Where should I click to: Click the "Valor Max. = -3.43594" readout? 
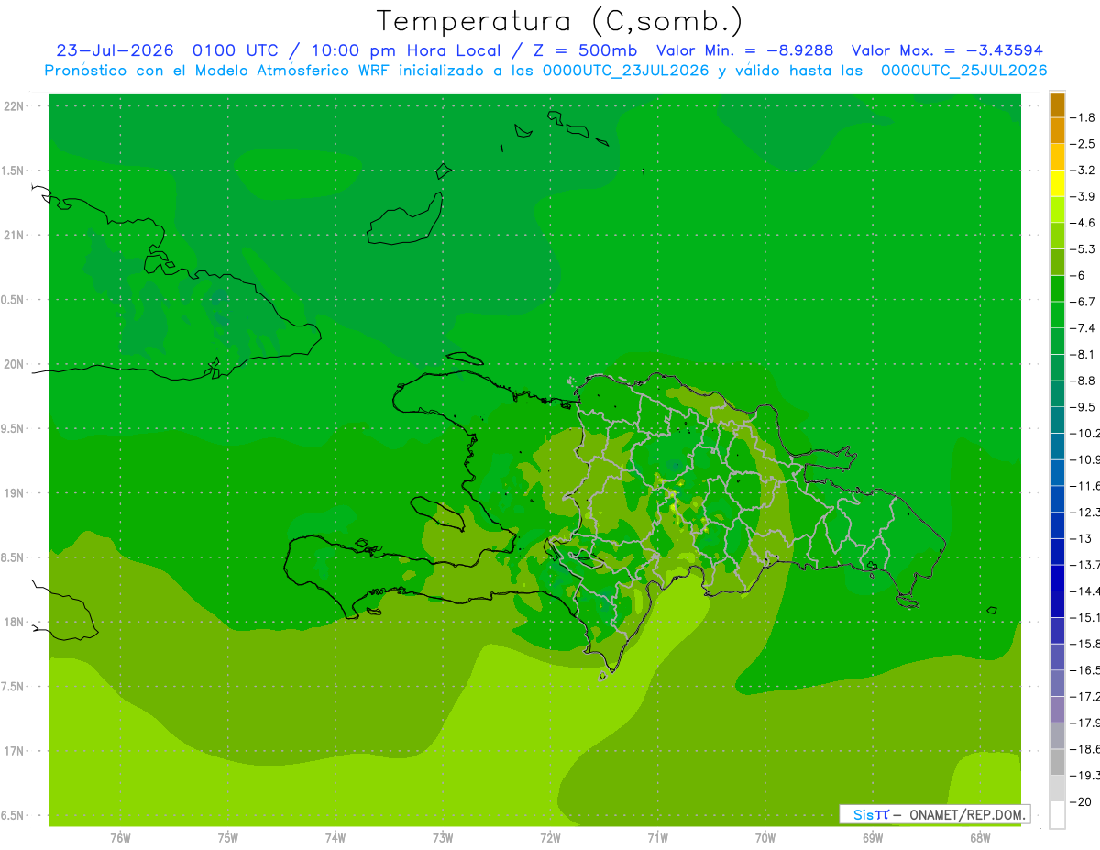click(x=947, y=50)
